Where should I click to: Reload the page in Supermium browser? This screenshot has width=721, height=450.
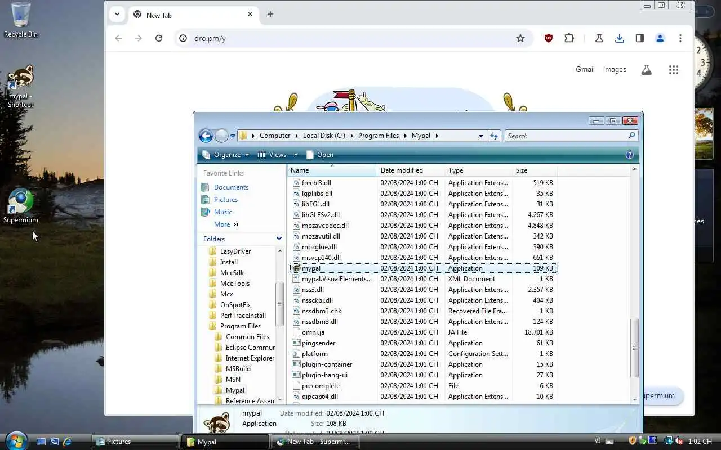coord(159,38)
